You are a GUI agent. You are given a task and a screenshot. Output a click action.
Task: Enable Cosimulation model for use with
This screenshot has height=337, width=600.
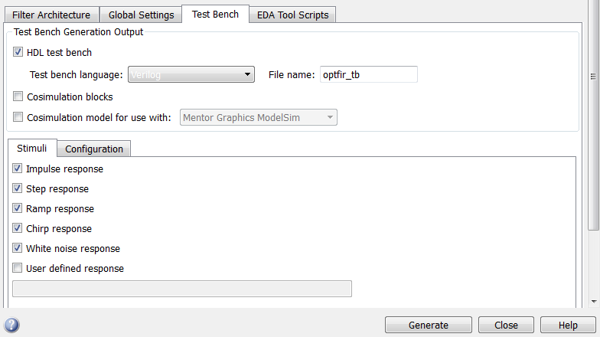(x=18, y=118)
